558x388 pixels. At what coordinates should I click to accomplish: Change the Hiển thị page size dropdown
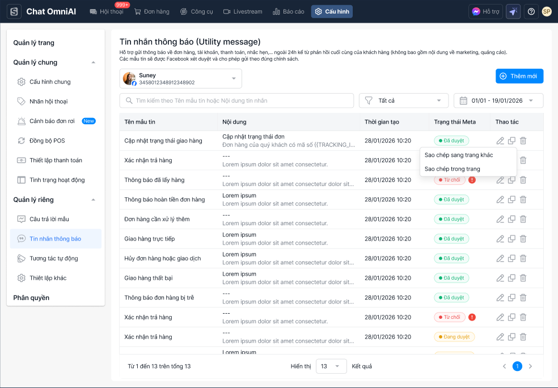coord(331,366)
